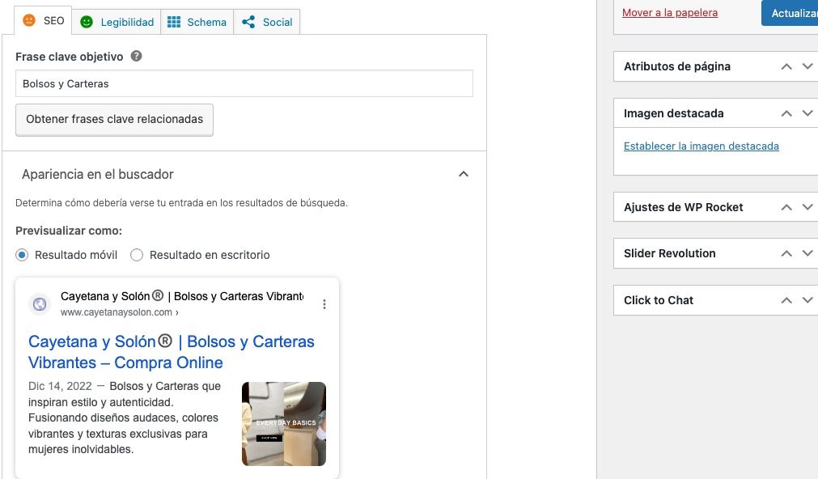The height and width of the screenshot is (479, 818).
Task: Click the Click to Chat panel heading
Action: (x=659, y=300)
